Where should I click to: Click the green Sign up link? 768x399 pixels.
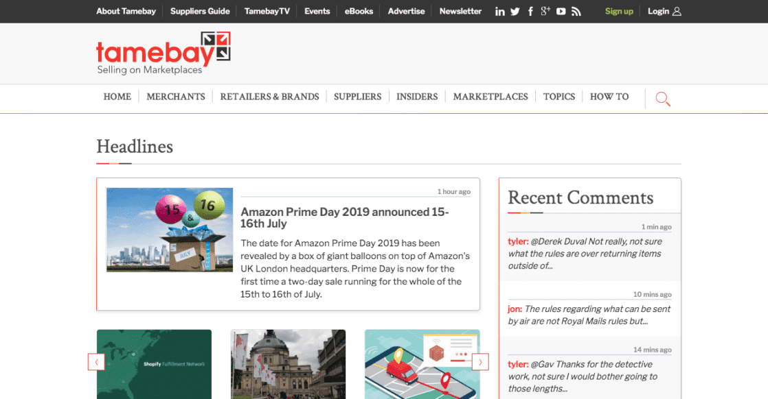point(619,11)
